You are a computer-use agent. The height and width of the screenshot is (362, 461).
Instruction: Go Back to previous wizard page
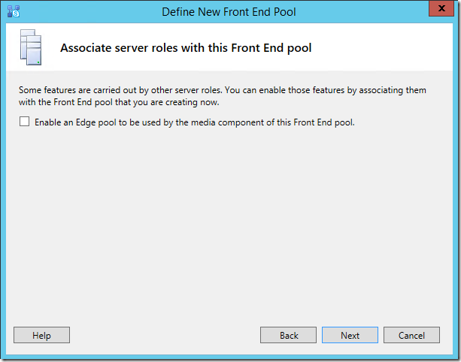point(289,335)
